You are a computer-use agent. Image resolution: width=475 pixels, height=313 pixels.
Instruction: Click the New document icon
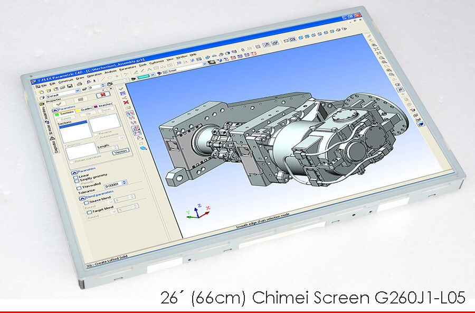[x=42, y=91]
